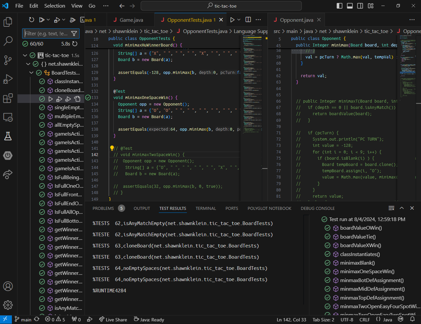The height and width of the screenshot is (324, 421).
Task: Open the Remote Explorer view
Action: pos(8,117)
